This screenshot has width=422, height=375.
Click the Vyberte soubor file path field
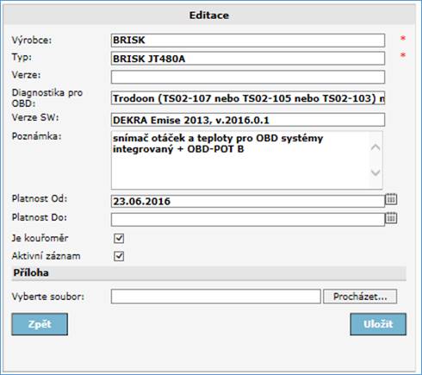[x=216, y=297]
